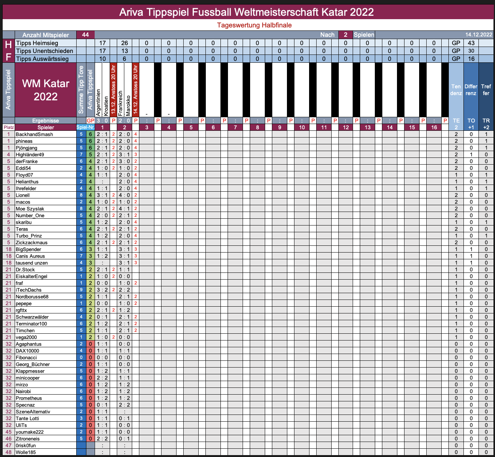Click the 'Platz' column header
This screenshot has height=457, width=495.
click(9, 127)
